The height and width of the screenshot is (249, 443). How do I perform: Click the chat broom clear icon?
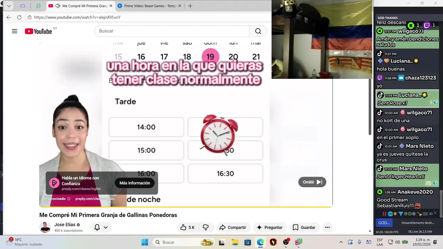(x=420, y=214)
